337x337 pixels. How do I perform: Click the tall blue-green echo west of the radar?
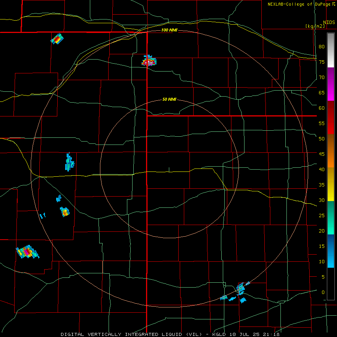coord(69,162)
